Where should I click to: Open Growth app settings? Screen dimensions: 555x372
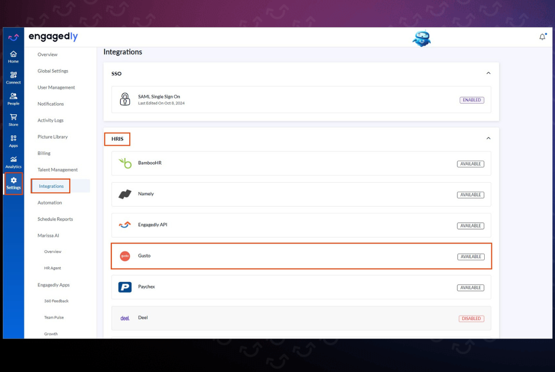pos(51,334)
